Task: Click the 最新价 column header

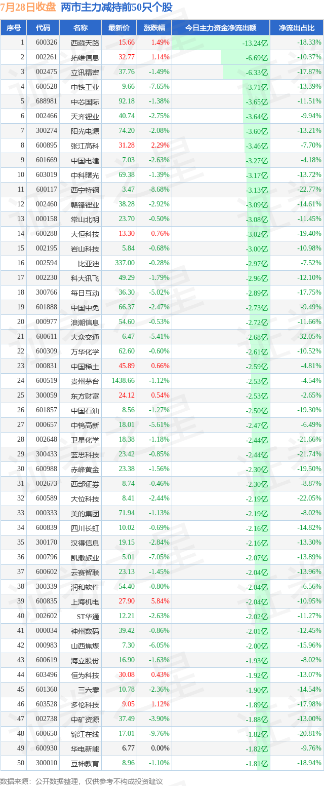Action: (x=119, y=28)
